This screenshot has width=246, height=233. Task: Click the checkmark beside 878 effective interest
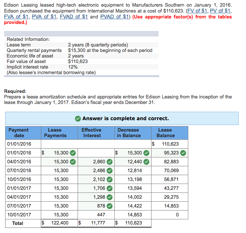click(x=110, y=206)
